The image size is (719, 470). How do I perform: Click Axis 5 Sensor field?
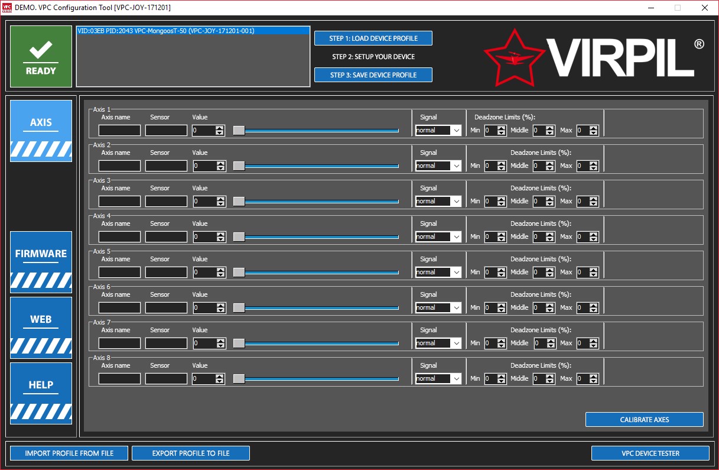[x=166, y=273]
